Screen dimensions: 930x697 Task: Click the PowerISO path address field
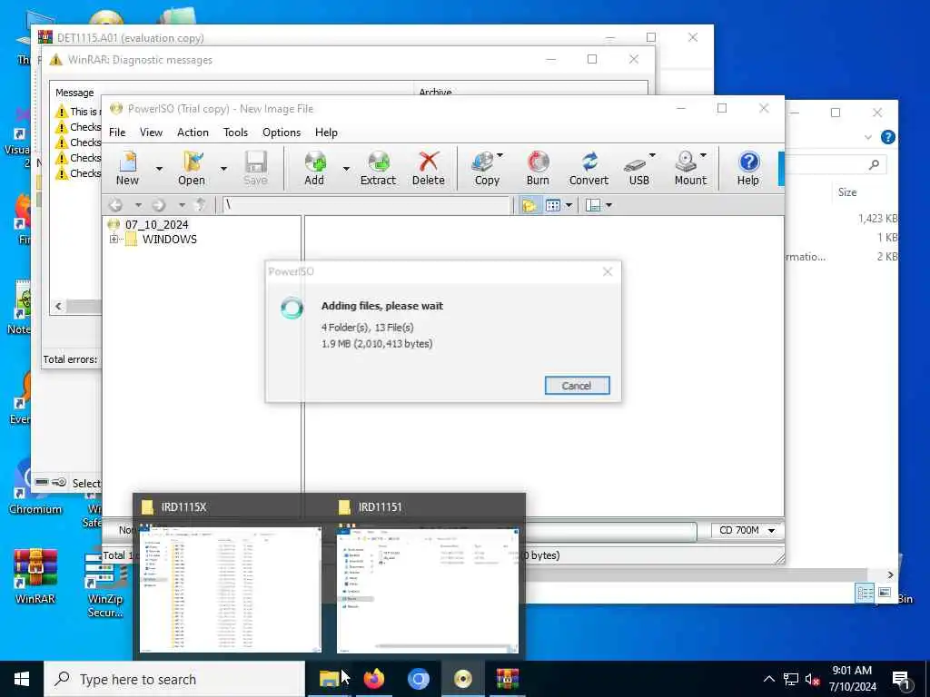[x=366, y=205]
